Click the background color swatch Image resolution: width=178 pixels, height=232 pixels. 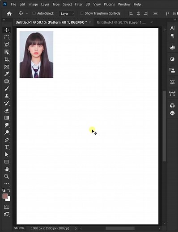coord(8,199)
